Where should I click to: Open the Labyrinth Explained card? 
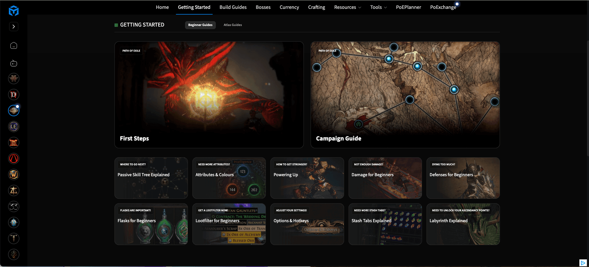click(x=463, y=224)
